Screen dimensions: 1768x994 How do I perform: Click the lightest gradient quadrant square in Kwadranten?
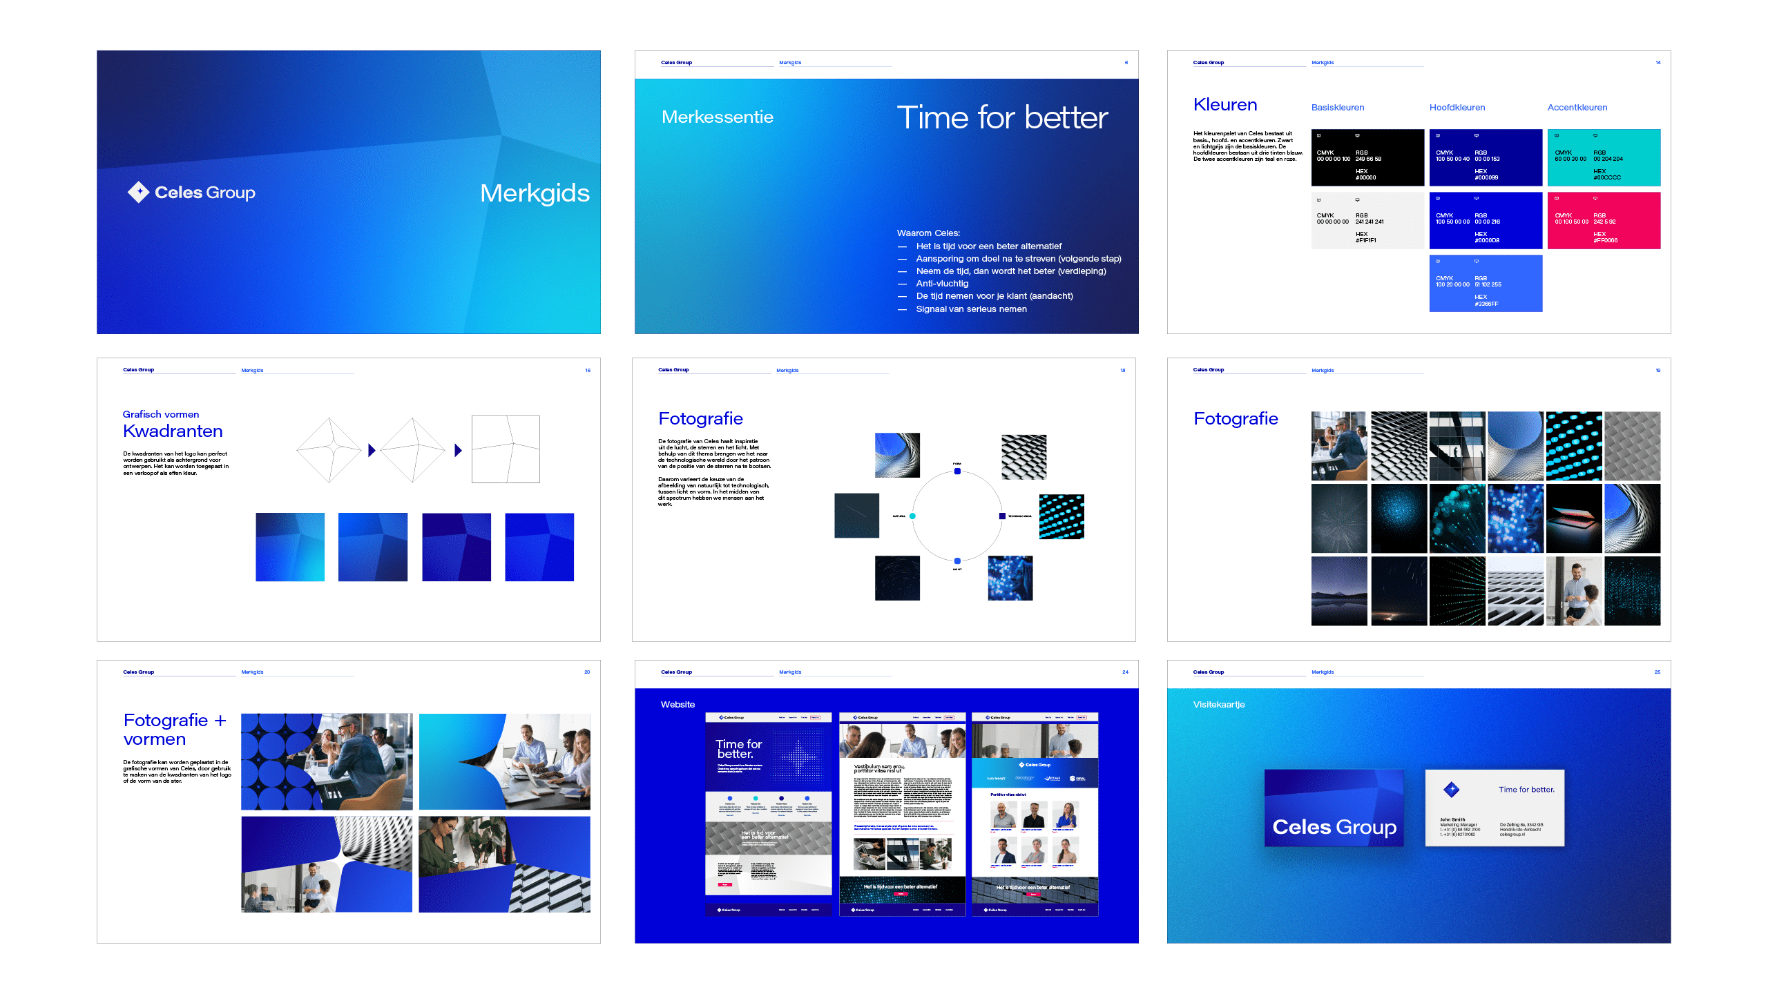pyautogui.click(x=290, y=547)
